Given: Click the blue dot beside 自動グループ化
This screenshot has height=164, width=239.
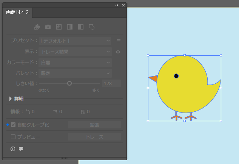Looking at the screenshot, I should [8, 125].
